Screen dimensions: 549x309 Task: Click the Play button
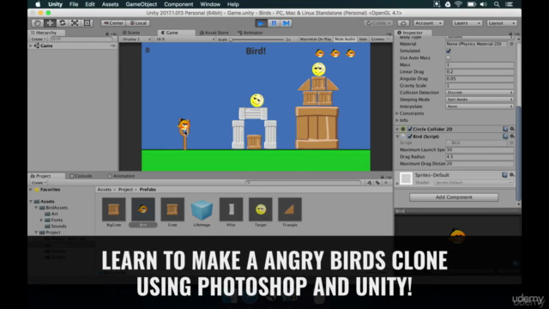coord(261,23)
